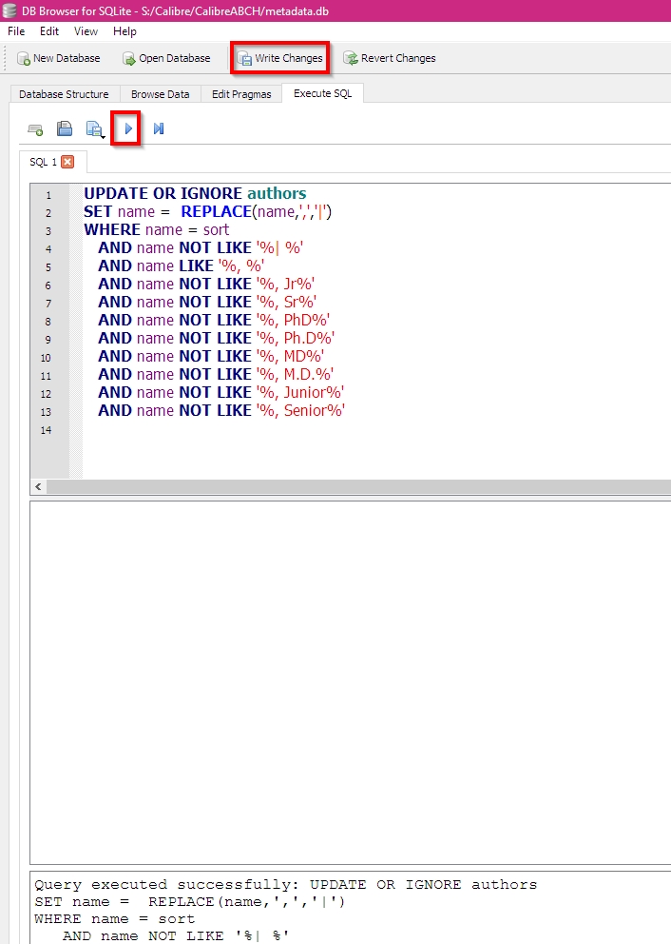This screenshot has width=671, height=944.
Task: Click line number 14 in the editor gutter
Action: [47, 430]
